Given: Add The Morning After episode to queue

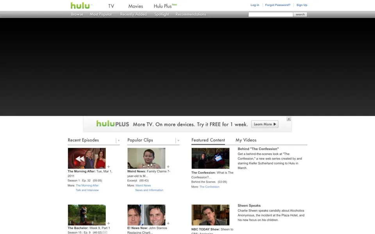Looking at the screenshot, I should [109, 167].
